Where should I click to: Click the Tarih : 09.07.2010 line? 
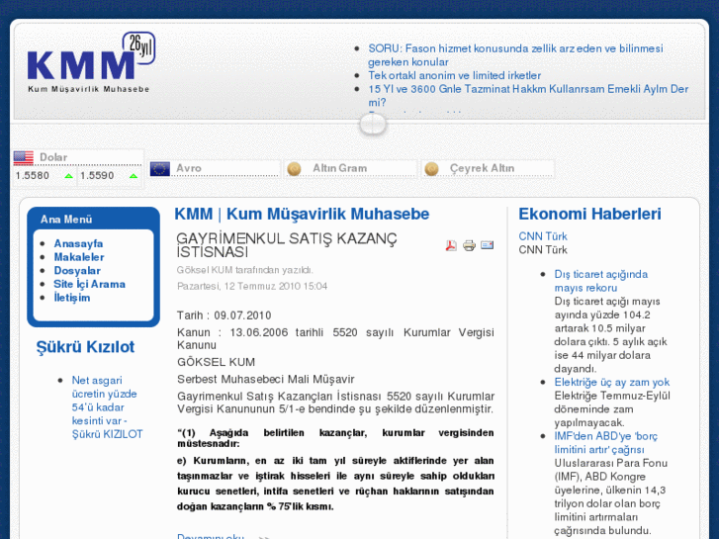point(225,315)
